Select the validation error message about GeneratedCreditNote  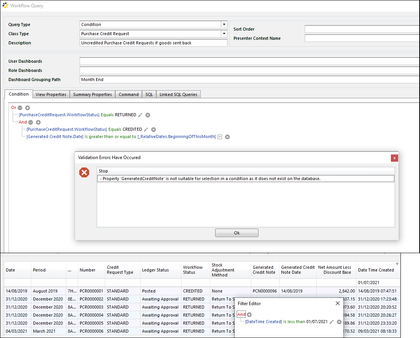246,179
